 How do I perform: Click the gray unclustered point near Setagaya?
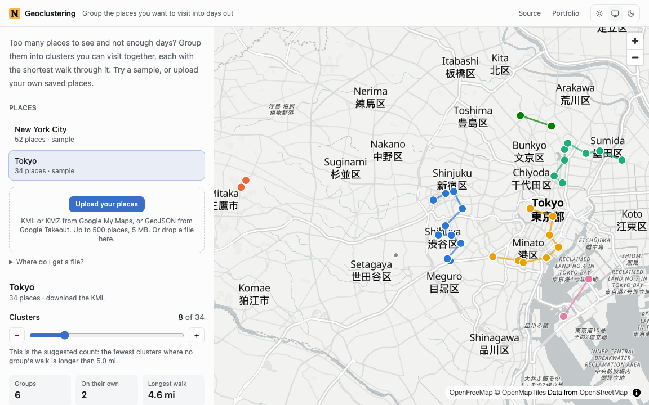(395, 255)
